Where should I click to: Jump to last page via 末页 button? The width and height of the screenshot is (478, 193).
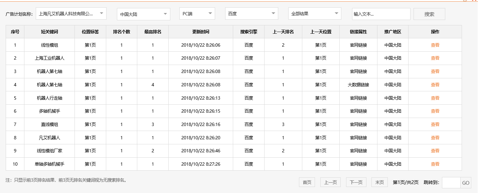pyautogui.click(x=379, y=182)
